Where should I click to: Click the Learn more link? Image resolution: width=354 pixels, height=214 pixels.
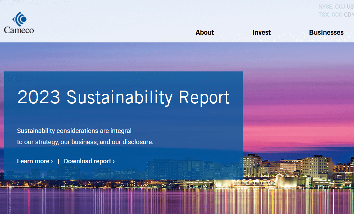[x=35, y=161]
